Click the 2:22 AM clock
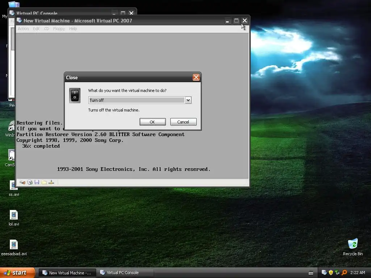This screenshot has width=371, height=278. pyautogui.click(x=358, y=273)
